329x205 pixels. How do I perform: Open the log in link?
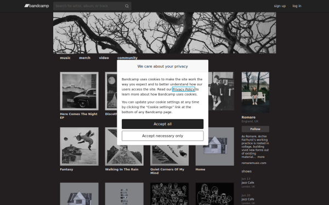click(x=297, y=6)
